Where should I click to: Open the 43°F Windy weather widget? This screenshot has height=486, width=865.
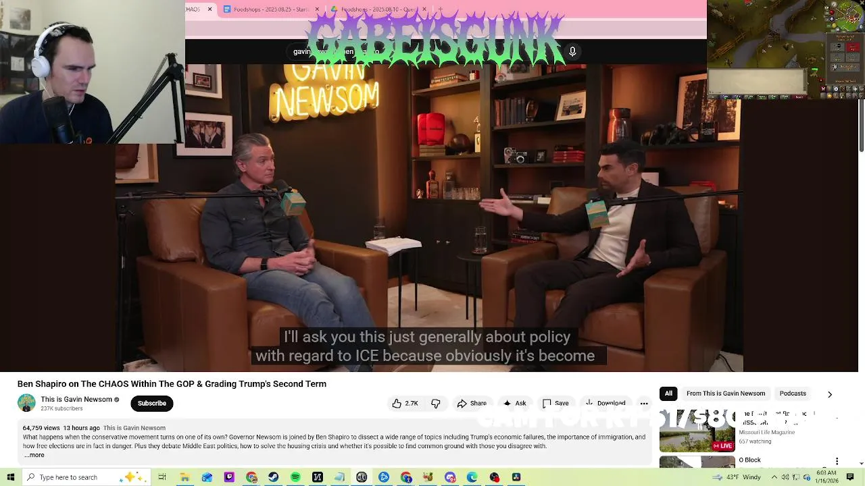pos(737,477)
